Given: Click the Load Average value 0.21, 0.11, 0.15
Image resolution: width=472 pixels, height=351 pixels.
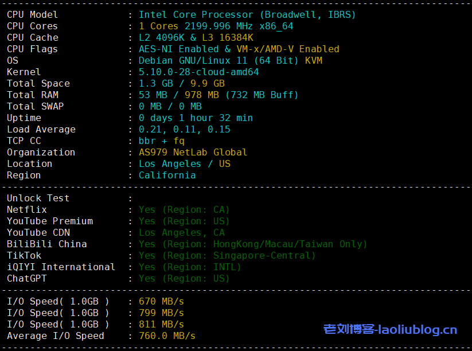Looking at the screenshot, I should click(184, 130).
